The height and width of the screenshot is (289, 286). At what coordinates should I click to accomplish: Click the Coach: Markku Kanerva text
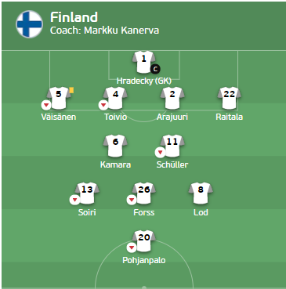[x=104, y=31]
